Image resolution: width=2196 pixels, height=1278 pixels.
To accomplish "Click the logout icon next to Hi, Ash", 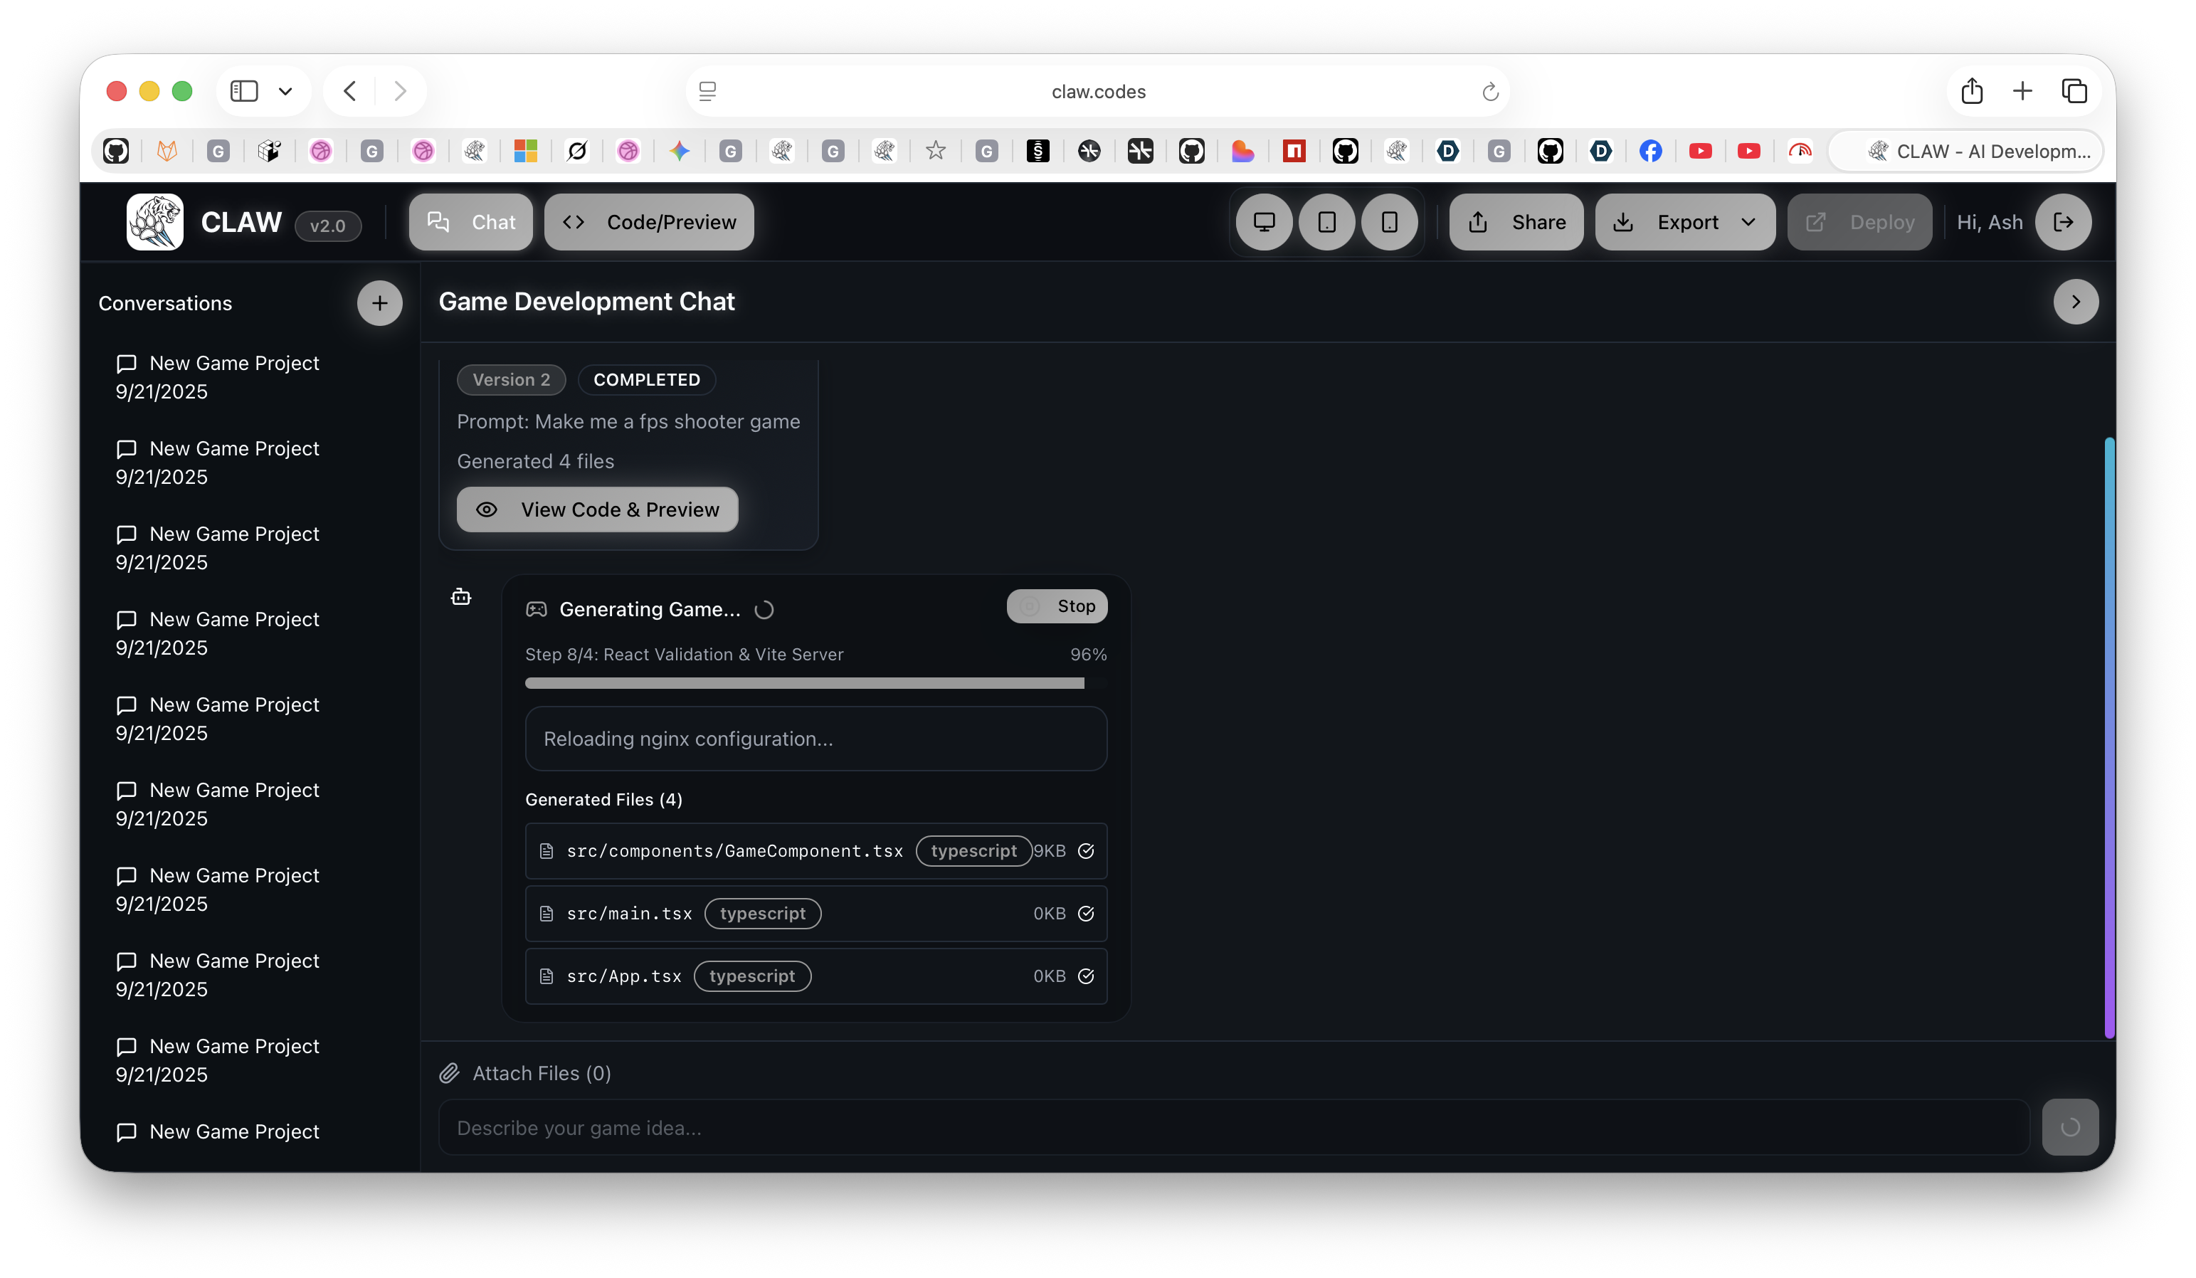I will 2063,222.
